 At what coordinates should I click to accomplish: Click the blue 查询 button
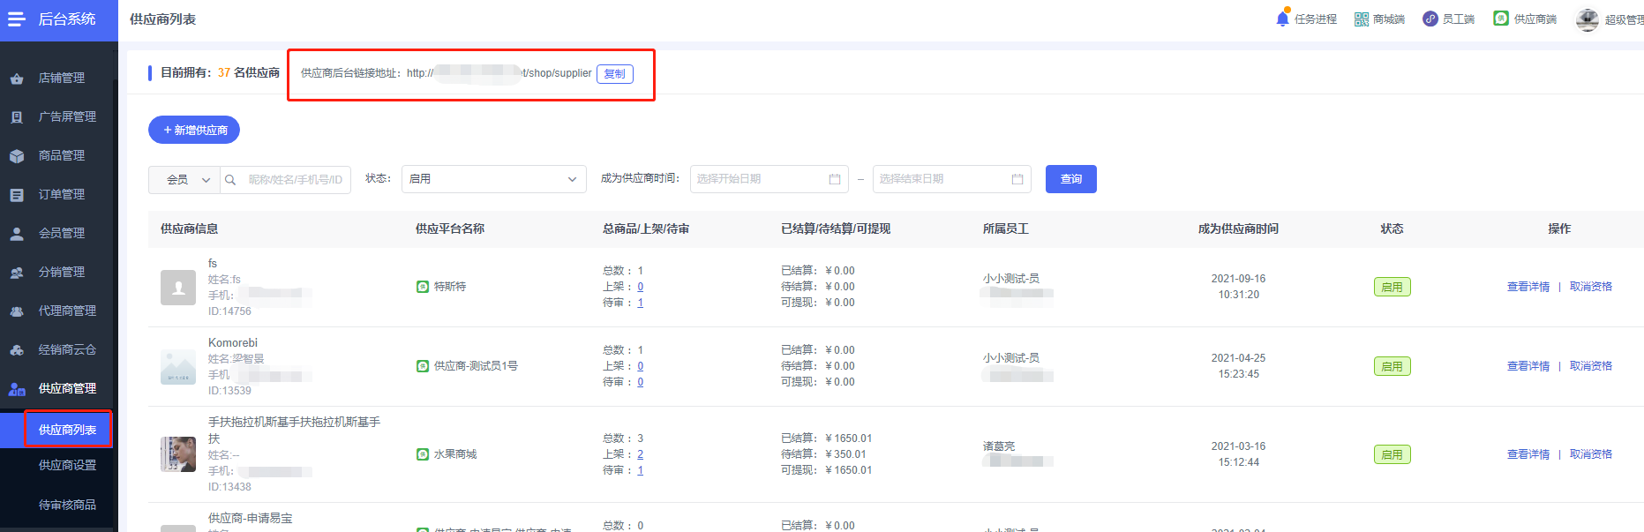(1071, 179)
